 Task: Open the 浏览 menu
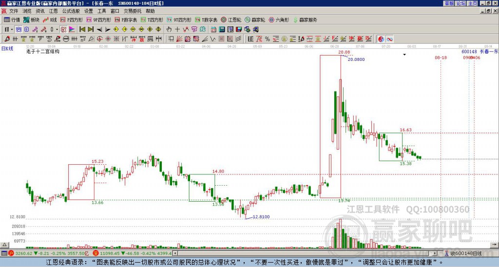27,11
